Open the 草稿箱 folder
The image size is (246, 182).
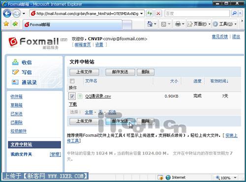(16, 105)
